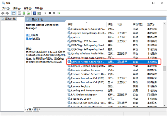Open the Properties toolbar icon
The height and width of the screenshot is (116, 167).
(x=19, y=13)
